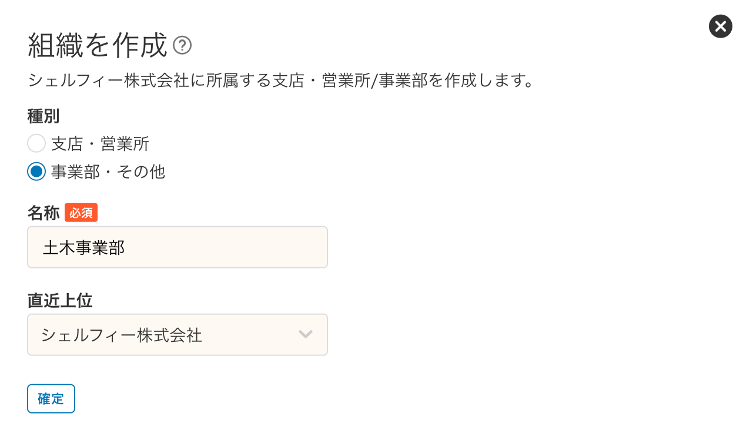Viewport: 743px width, 437px height.
Task: Click the selected value シェルフィー株式会社 in the combo box
Action: coord(122,335)
